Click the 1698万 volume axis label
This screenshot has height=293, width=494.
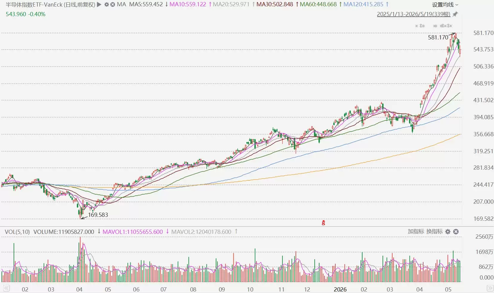tap(484, 252)
